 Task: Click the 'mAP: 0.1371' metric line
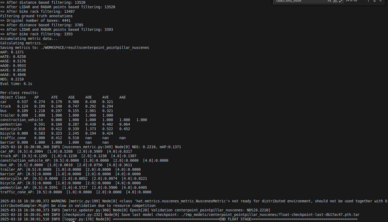point(12,52)
